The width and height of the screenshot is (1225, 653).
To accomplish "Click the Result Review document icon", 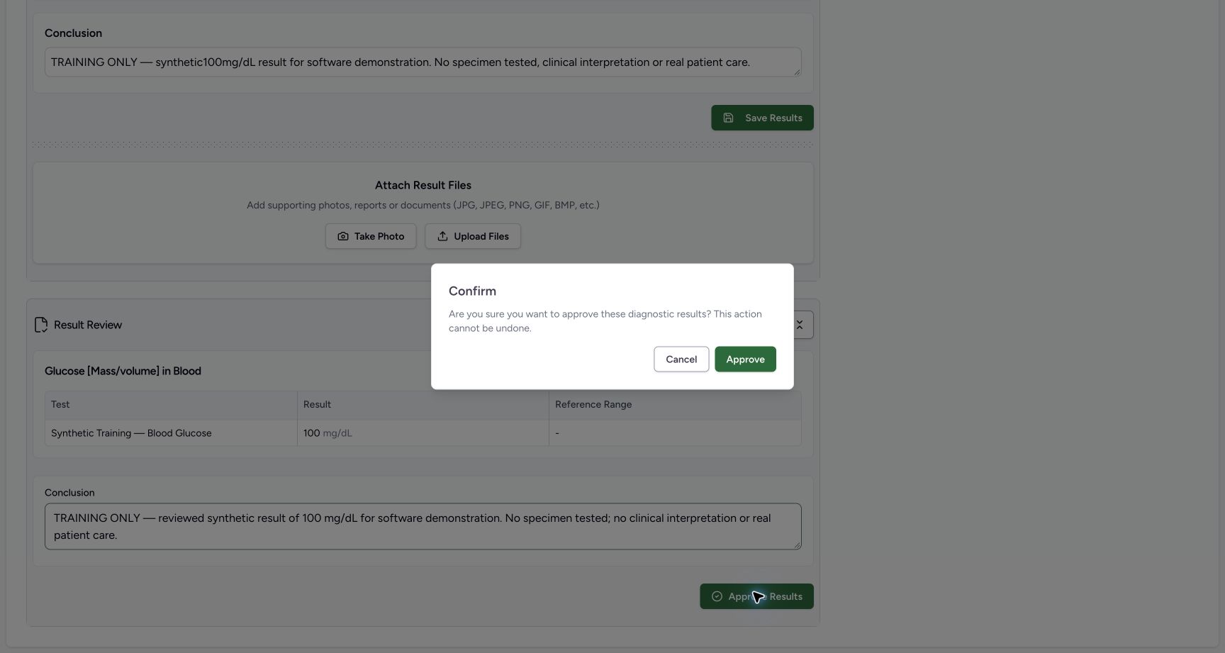I will coord(41,325).
